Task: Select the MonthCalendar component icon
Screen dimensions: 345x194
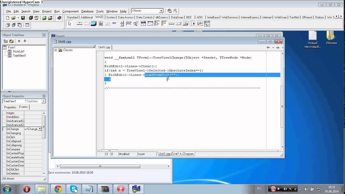Action: 150,24
